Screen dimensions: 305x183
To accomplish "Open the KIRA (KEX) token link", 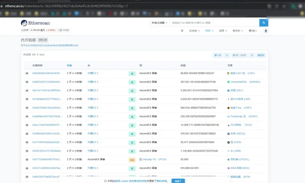I will tap(240, 168).
